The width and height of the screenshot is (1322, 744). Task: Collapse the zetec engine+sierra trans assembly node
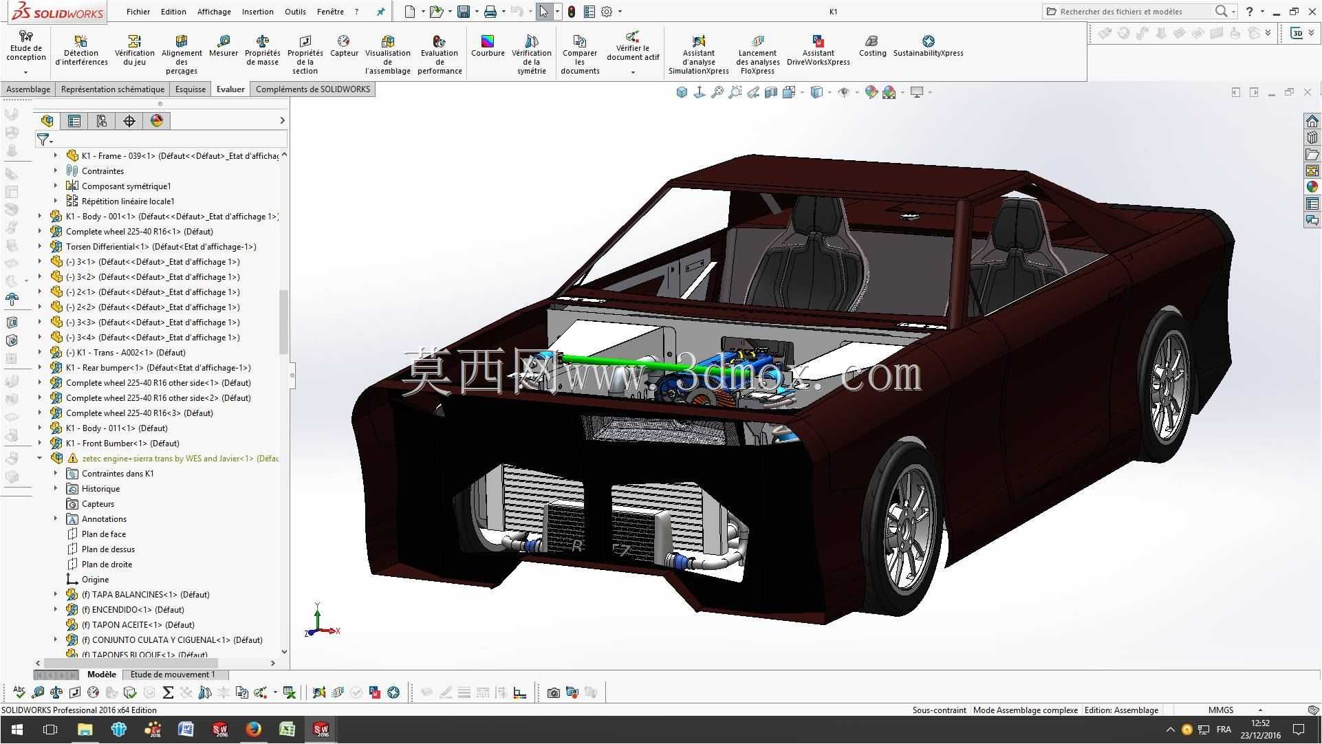(x=40, y=458)
